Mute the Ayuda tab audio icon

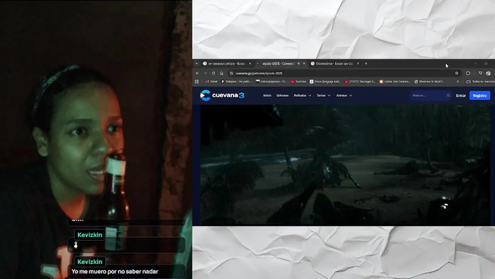coord(298,64)
